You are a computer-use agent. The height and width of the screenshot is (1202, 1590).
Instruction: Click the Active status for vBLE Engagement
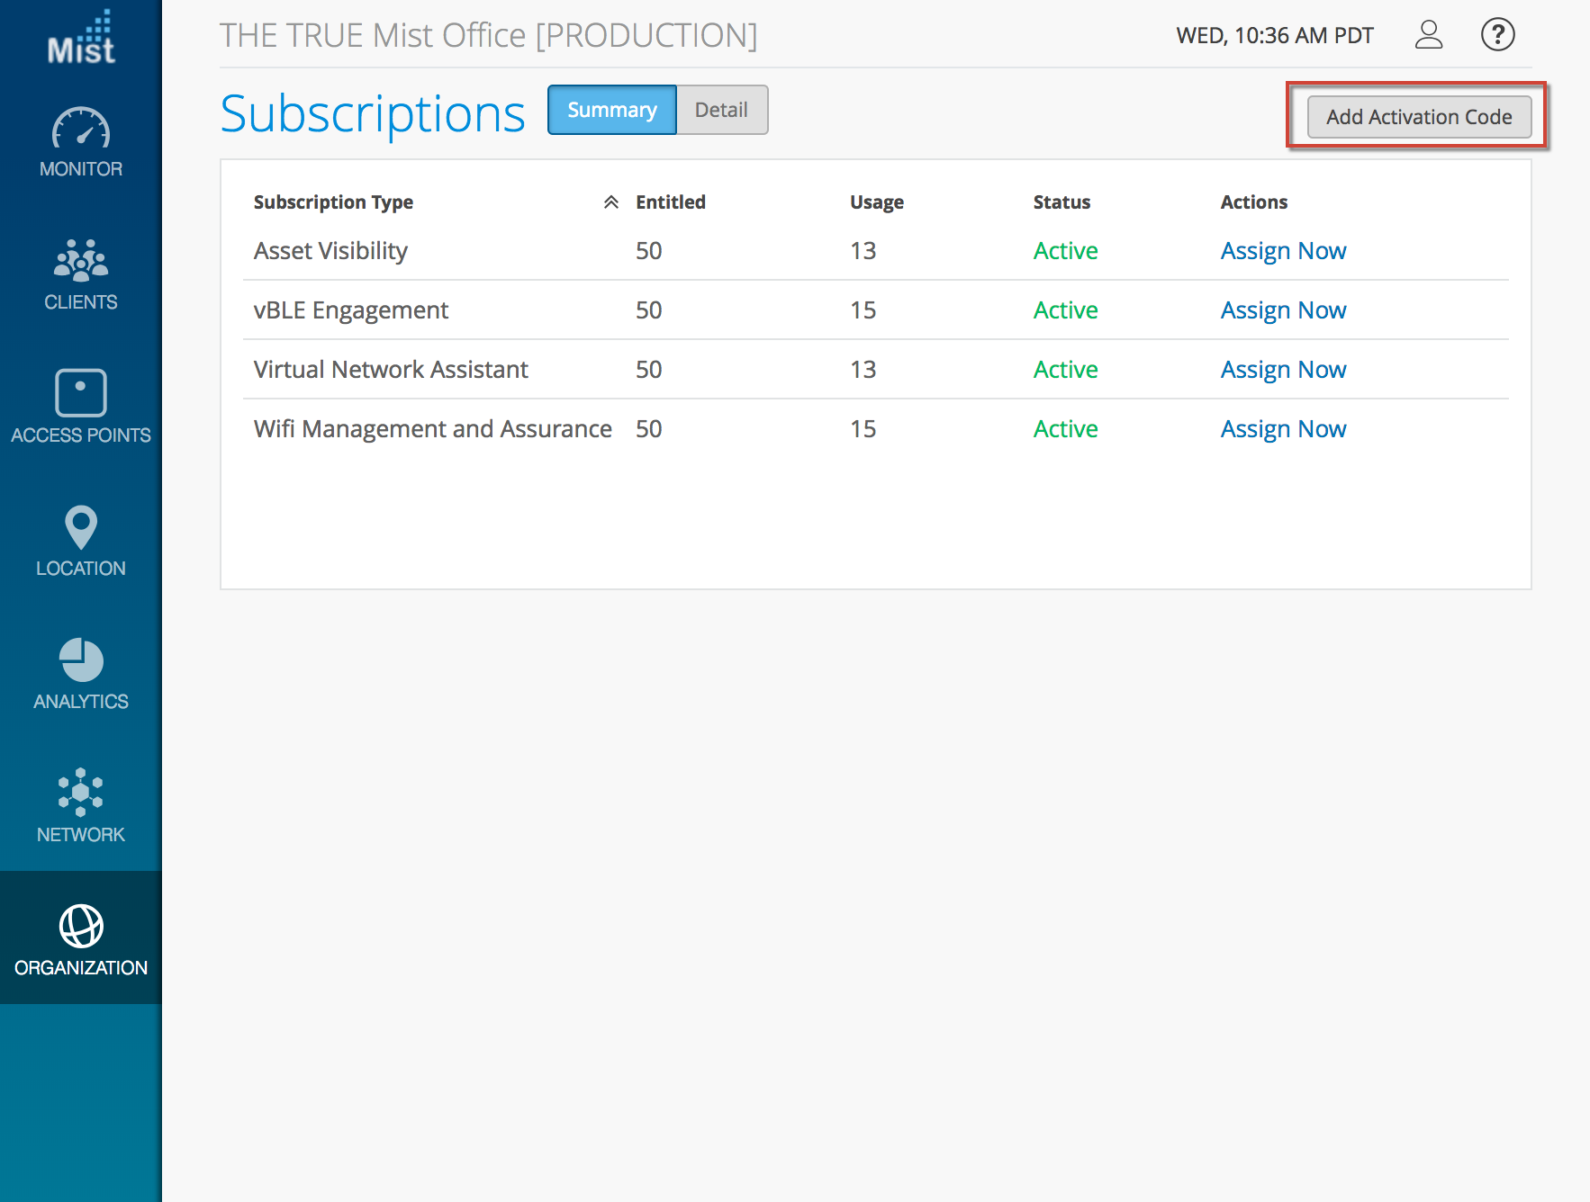[1066, 310]
